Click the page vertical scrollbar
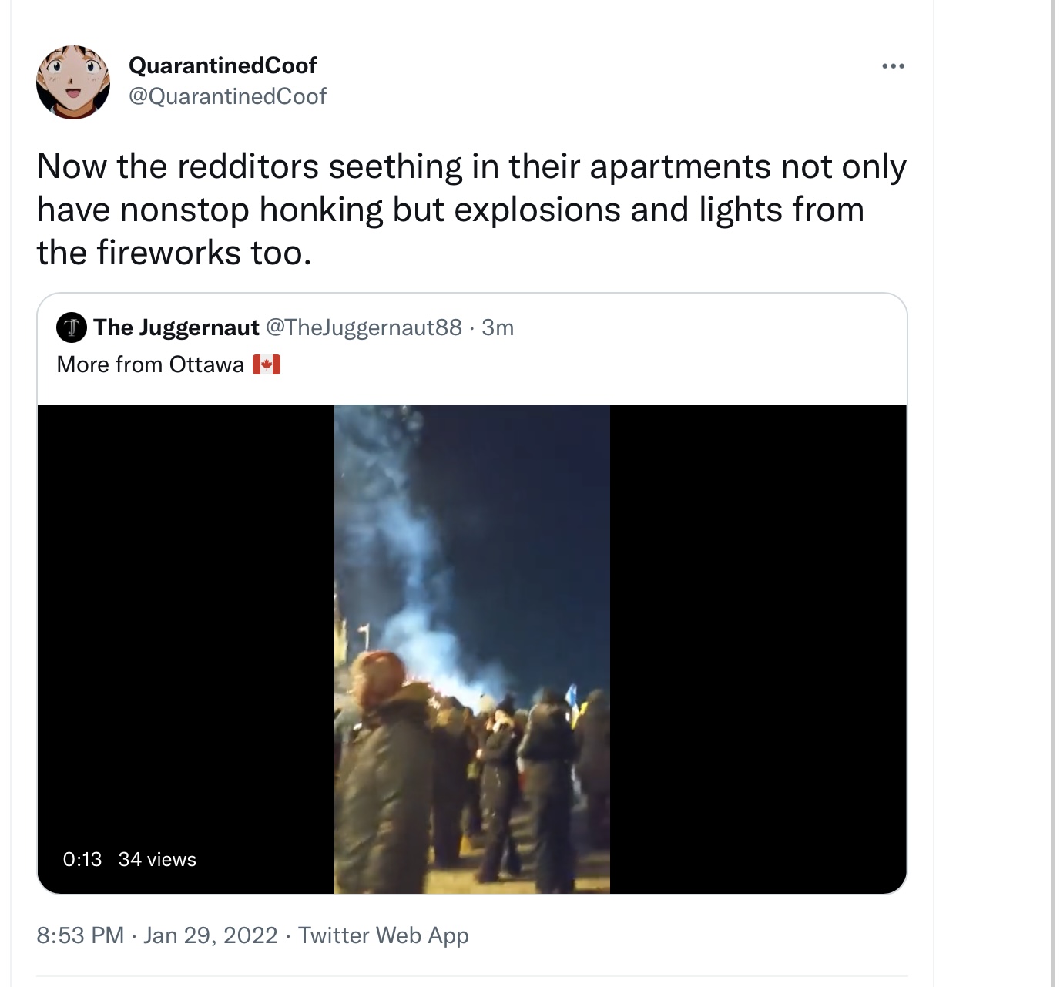Screen dimensions: 1060x987 coord(1053,493)
